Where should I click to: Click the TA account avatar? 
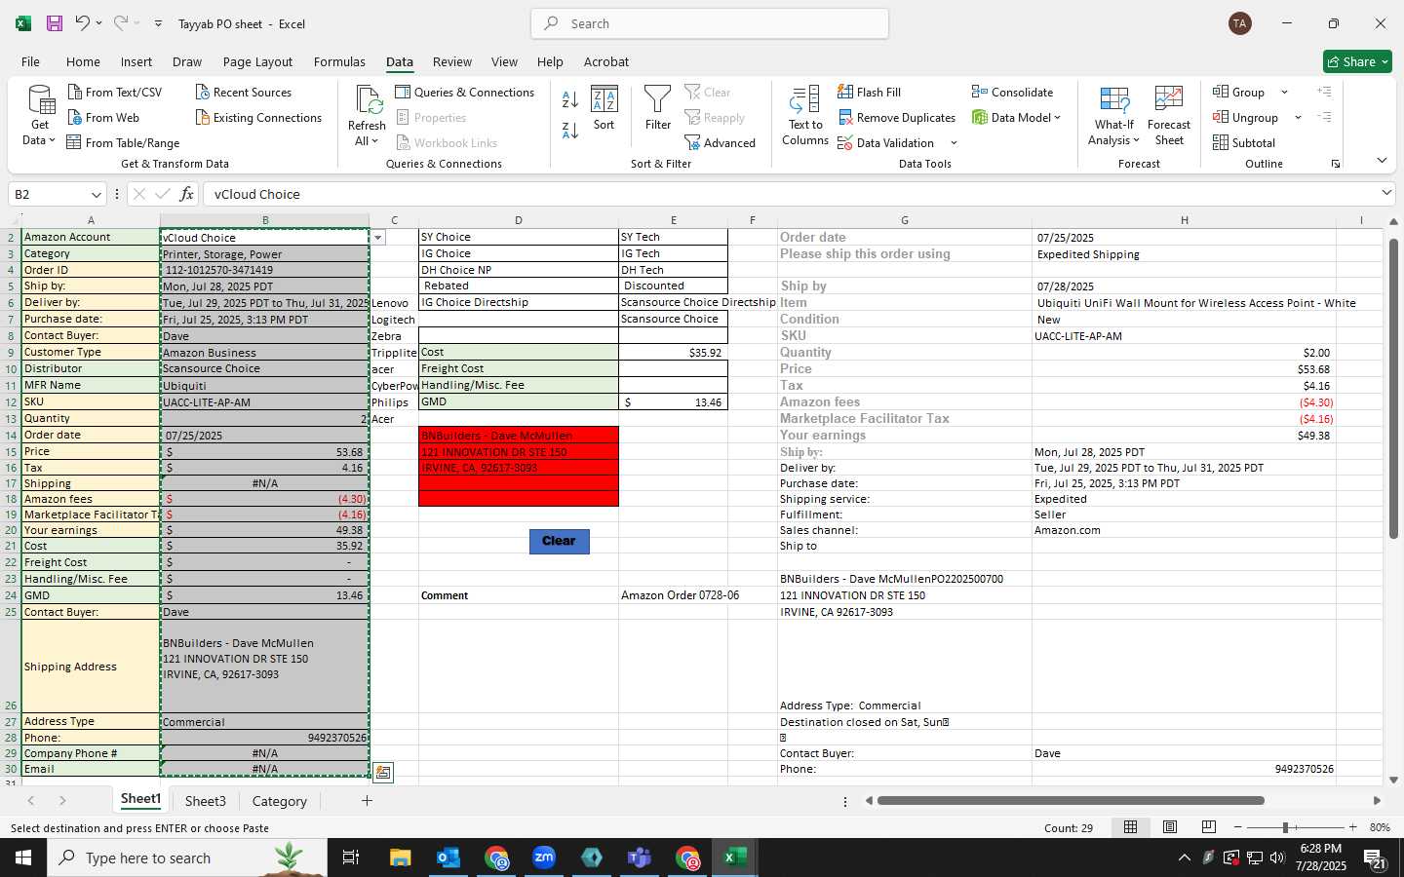click(x=1240, y=23)
